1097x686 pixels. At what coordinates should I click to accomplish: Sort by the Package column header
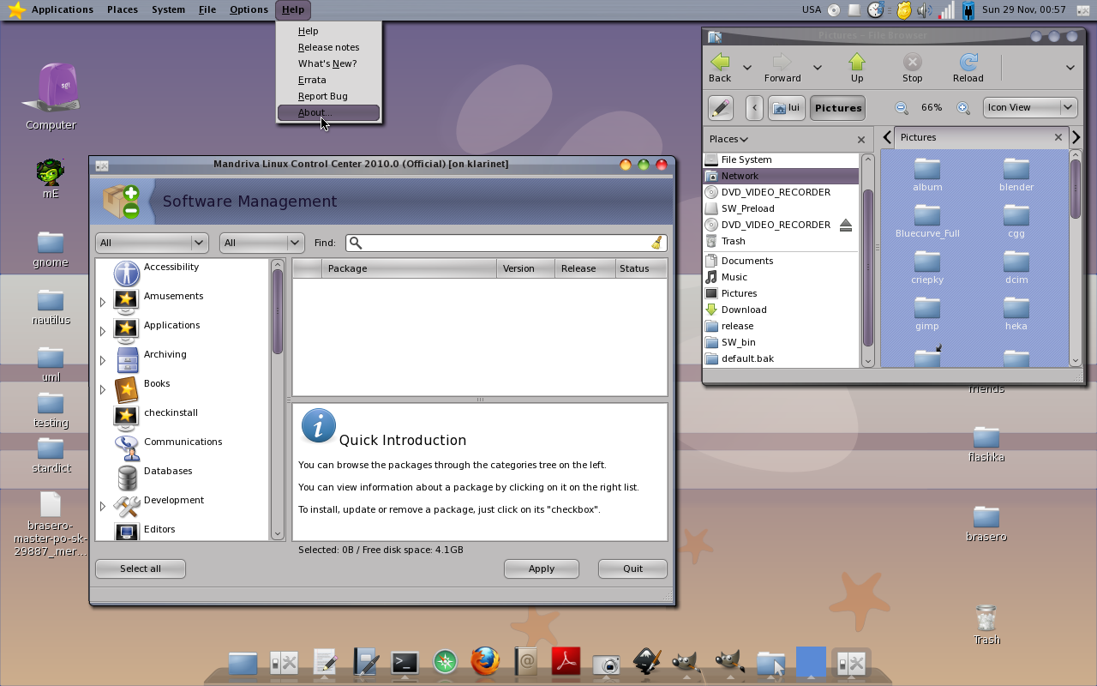click(410, 268)
